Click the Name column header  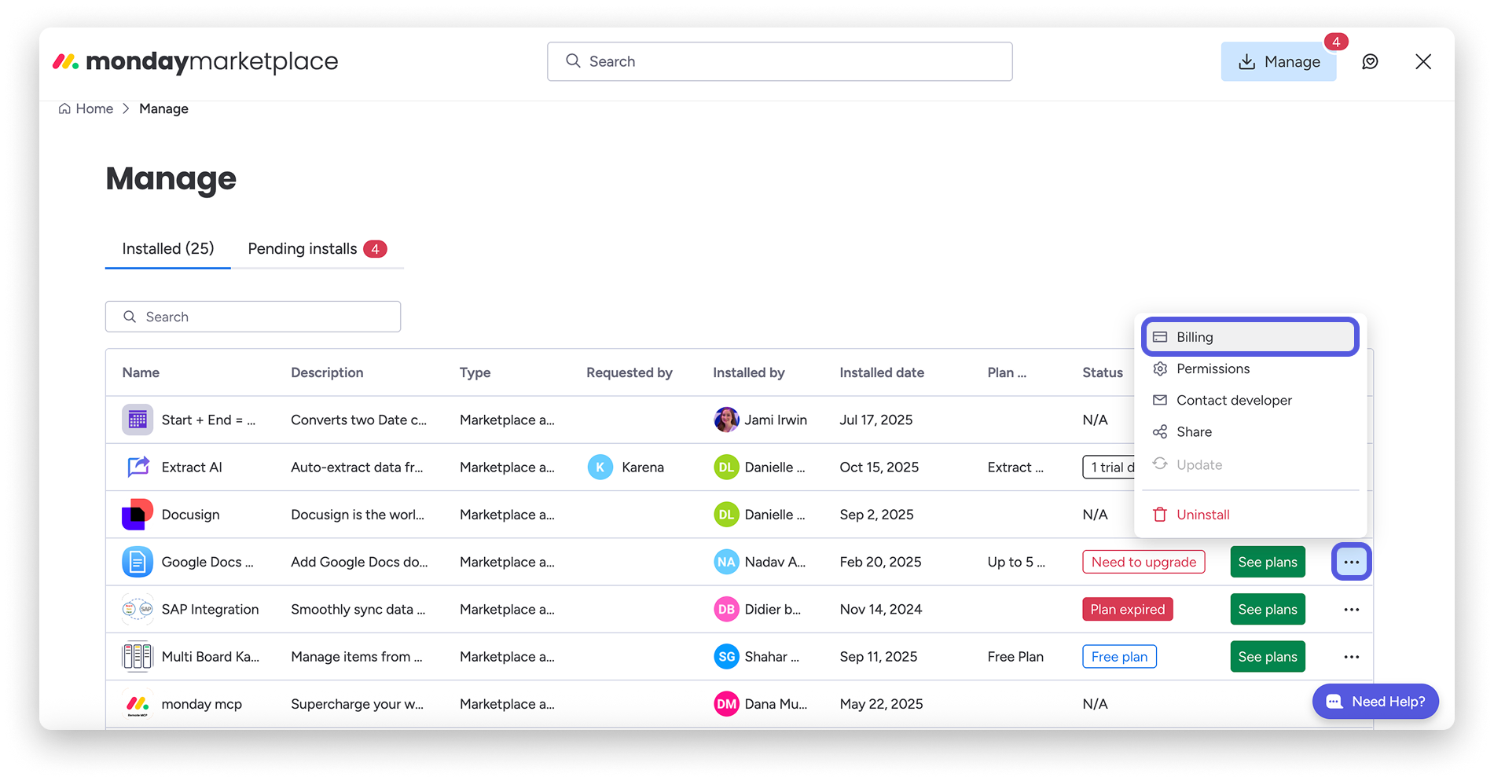[141, 372]
